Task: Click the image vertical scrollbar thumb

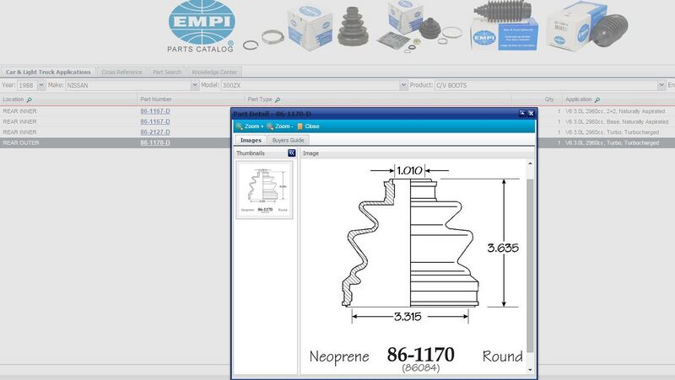Action: coord(530,265)
